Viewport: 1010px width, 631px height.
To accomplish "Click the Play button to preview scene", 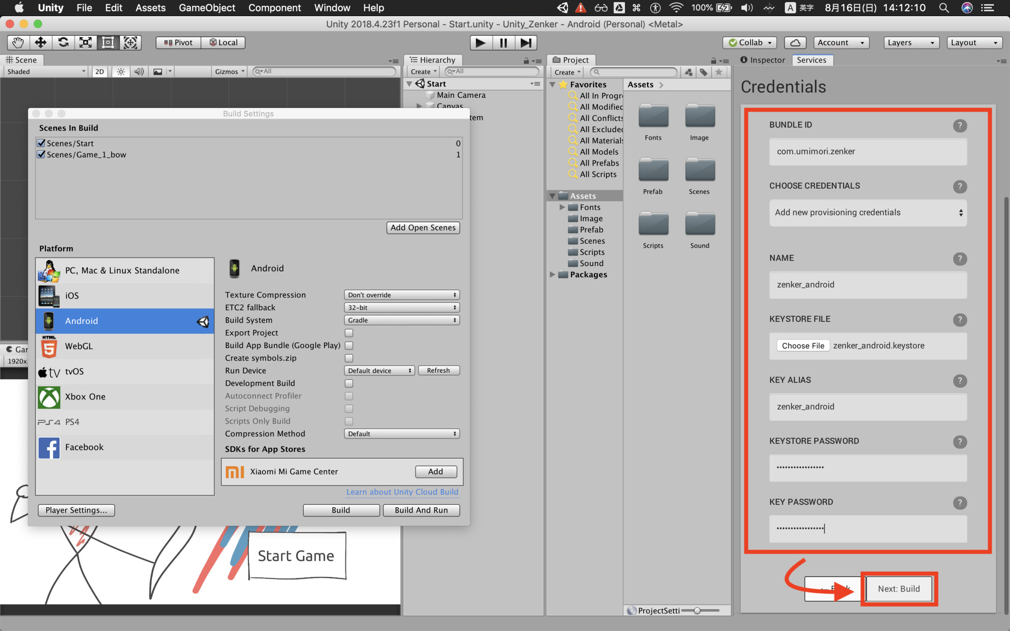I will (481, 41).
